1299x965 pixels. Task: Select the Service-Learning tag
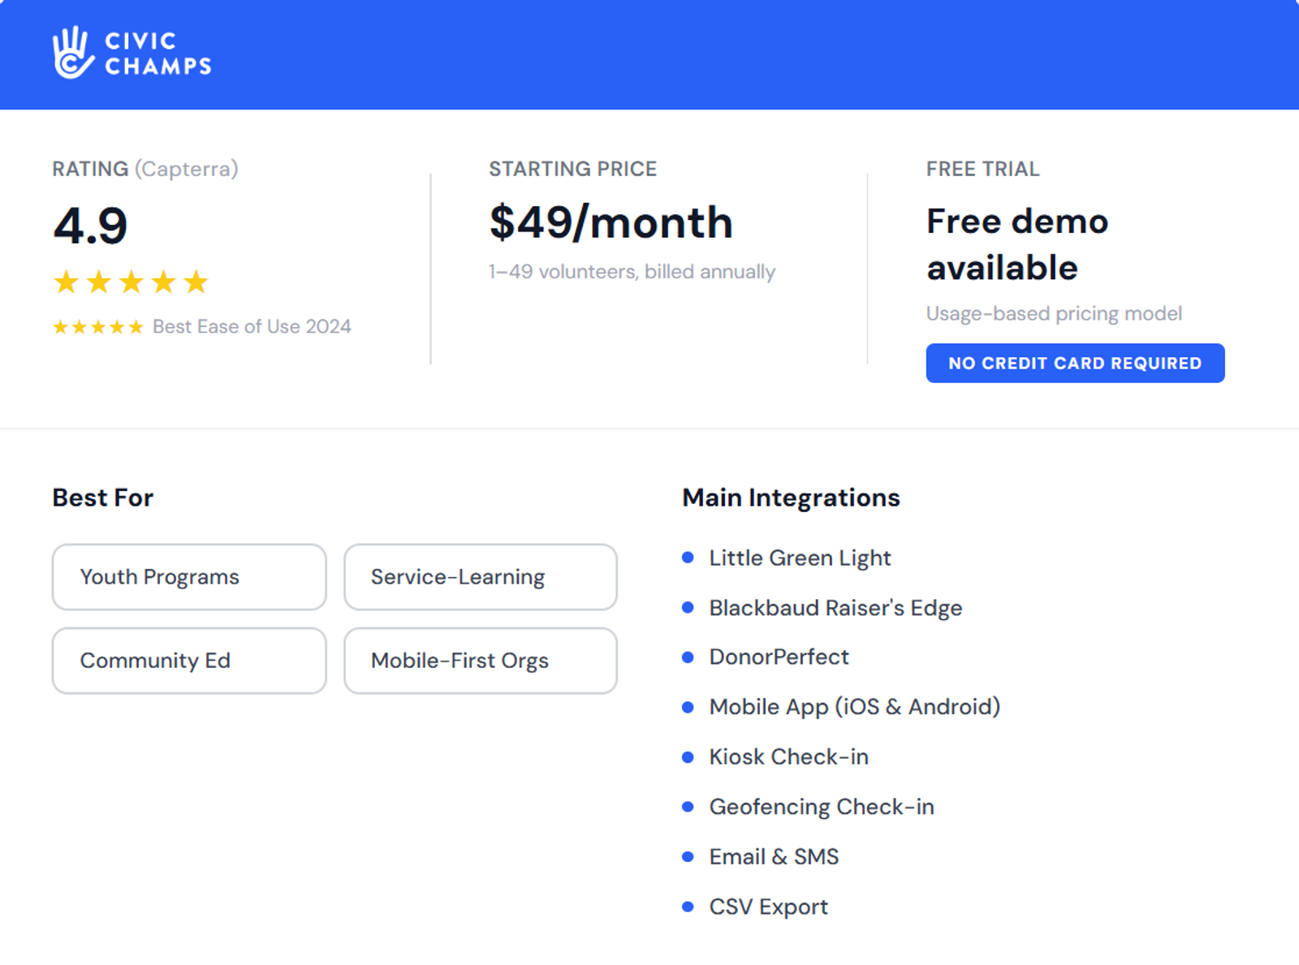pos(481,577)
